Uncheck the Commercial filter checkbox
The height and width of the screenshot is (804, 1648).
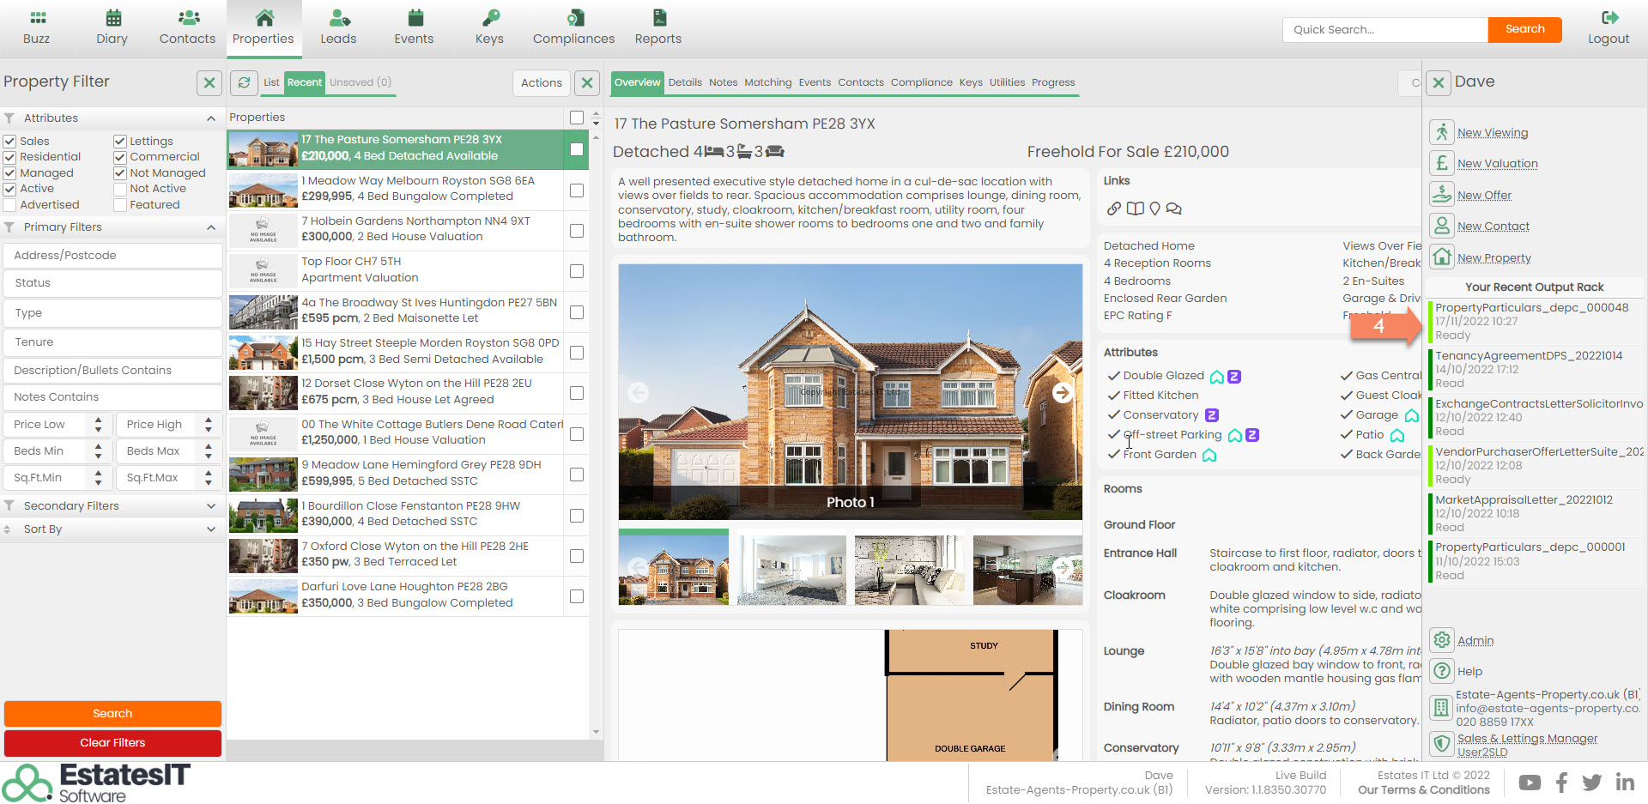[120, 157]
